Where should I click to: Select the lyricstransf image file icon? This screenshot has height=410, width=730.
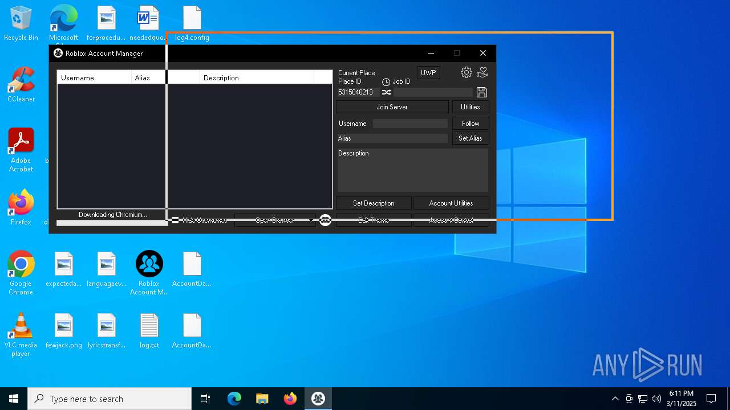point(107,331)
